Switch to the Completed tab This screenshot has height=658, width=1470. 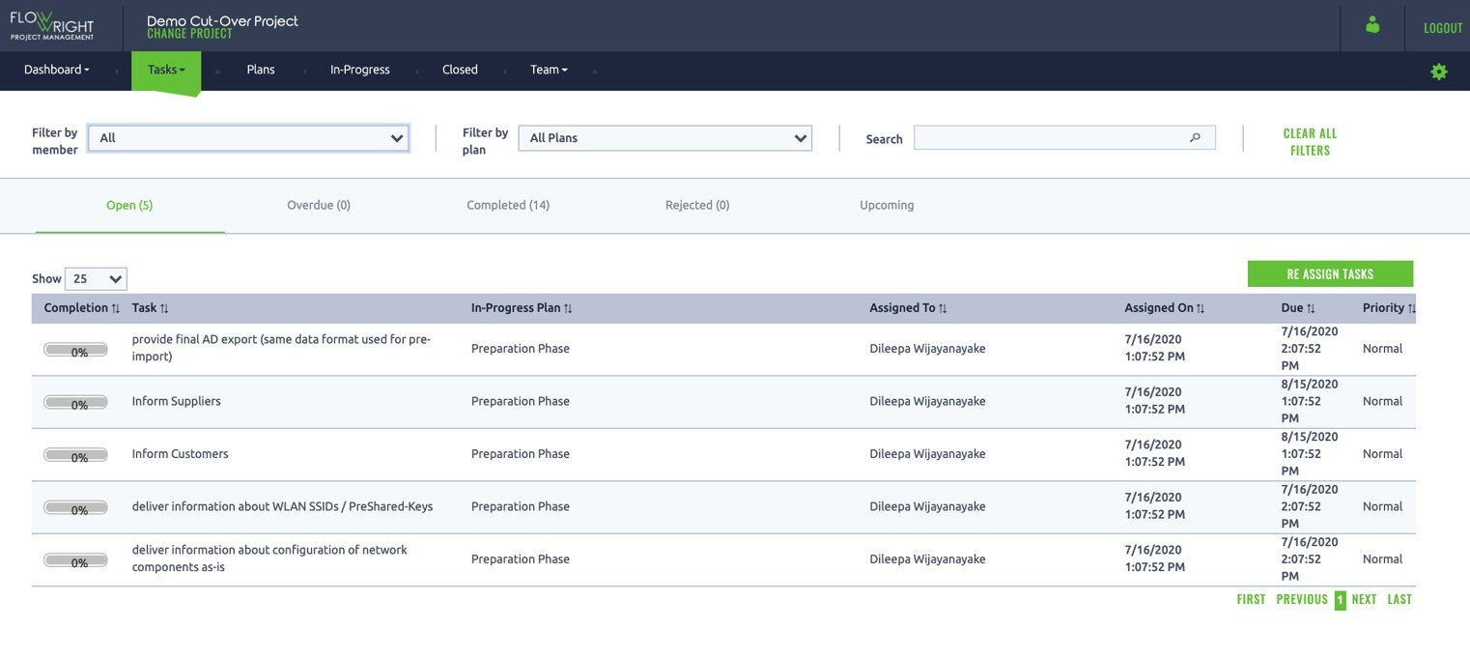coord(506,205)
